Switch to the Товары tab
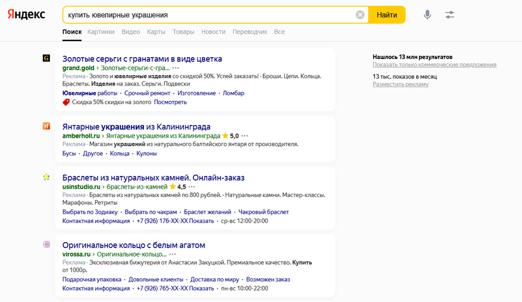The image size is (522, 302). point(183,32)
